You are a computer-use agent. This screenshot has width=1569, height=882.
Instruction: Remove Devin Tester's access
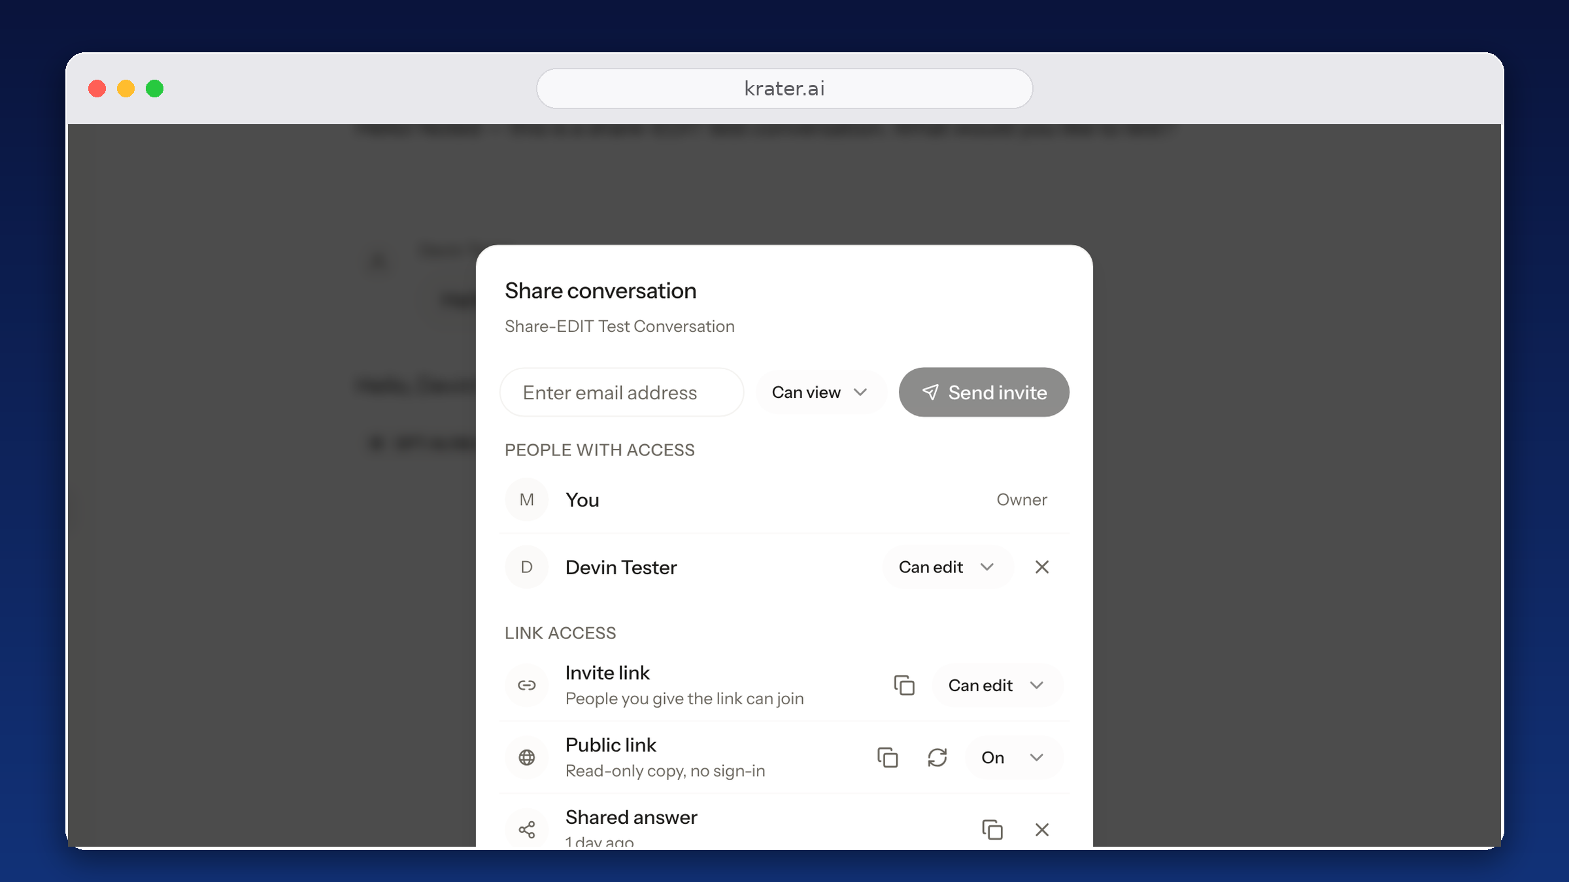click(1042, 567)
